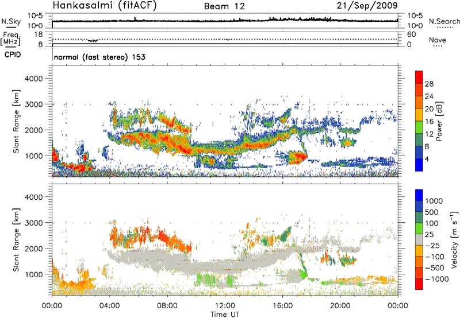460x318 pixels.
Task: Click the 'CPID' label
Action: pos(13,55)
